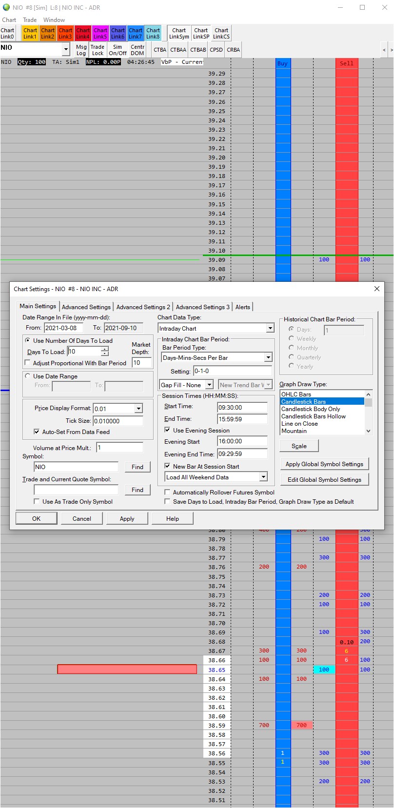Toggle Sim On/Off in toolbar
This screenshot has height=808, width=394.
pyautogui.click(x=118, y=50)
